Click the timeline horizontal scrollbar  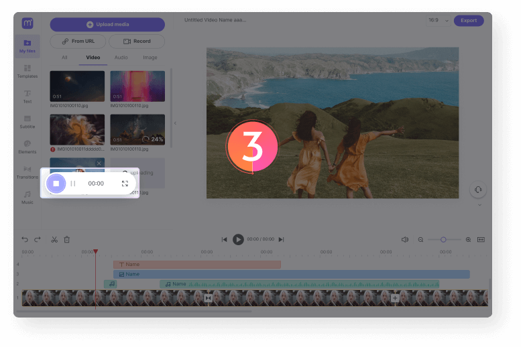134,311
